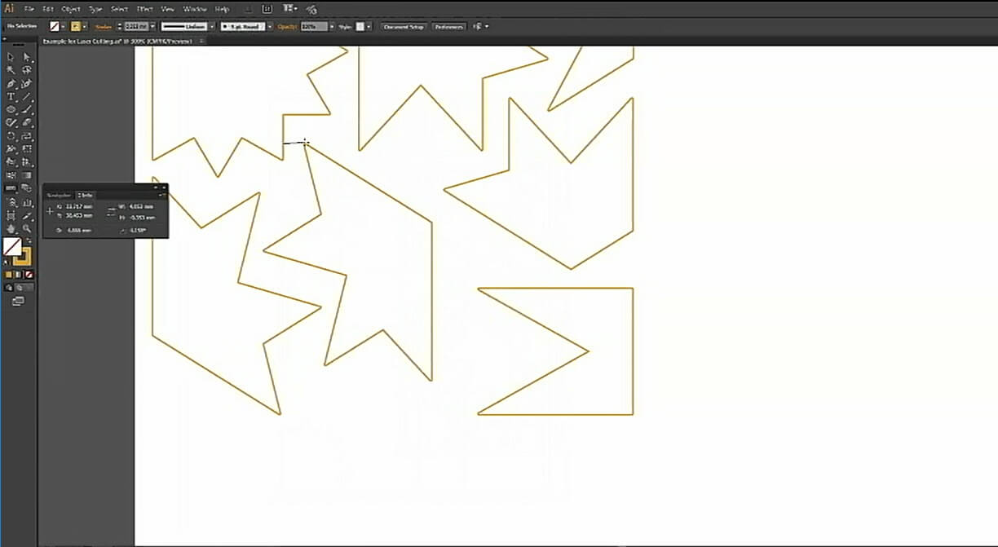Select the Line Segment tool
Image resolution: width=998 pixels, height=547 pixels.
pos(27,96)
